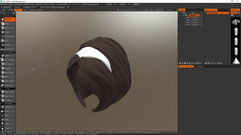Open the Bake menu

point(32,4)
